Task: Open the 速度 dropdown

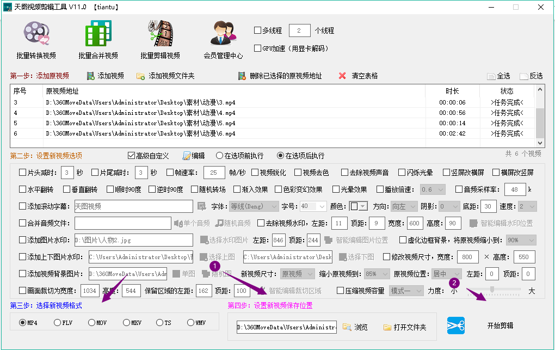Action: (527, 206)
